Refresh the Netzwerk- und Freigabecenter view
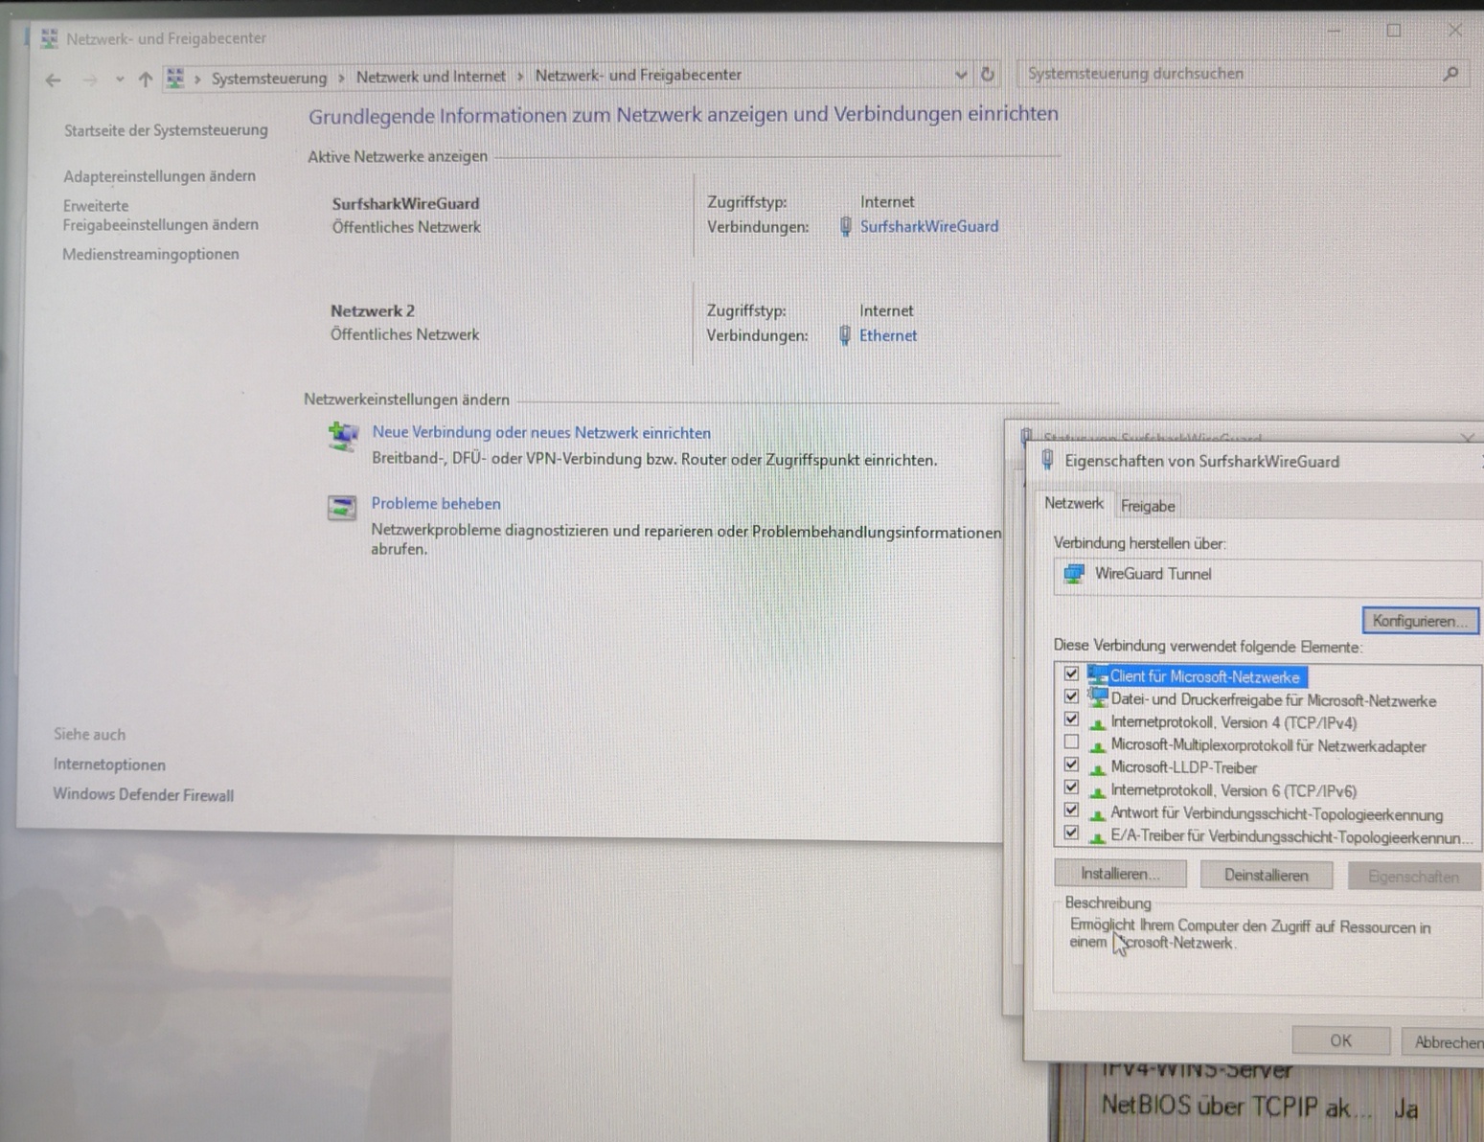The width and height of the screenshot is (1484, 1142). coord(988,74)
